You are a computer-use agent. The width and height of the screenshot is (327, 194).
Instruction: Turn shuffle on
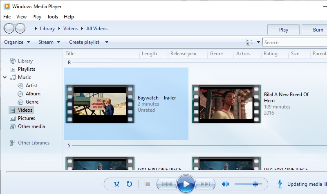coord(116,184)
